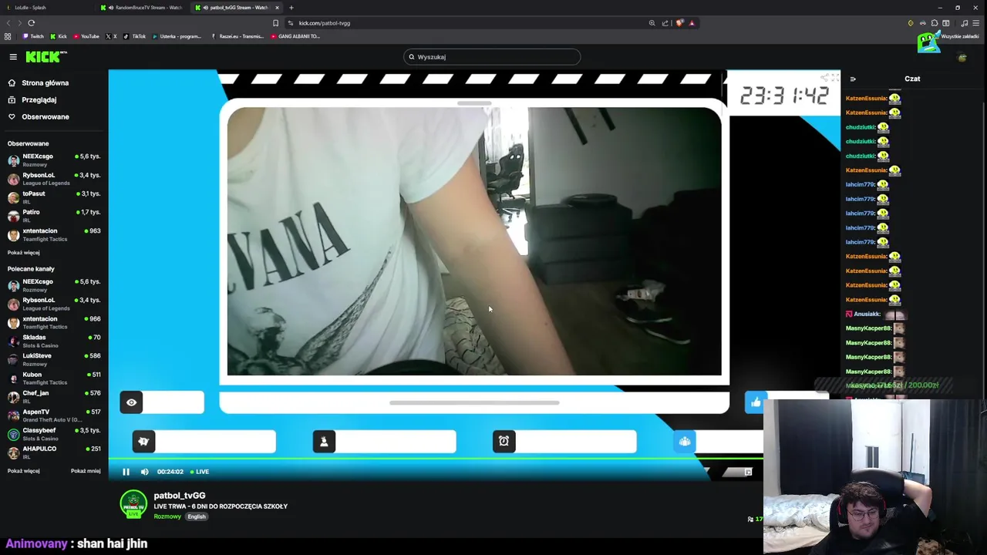Go to Strona główna in sidebar

click(x=39, y=82)
